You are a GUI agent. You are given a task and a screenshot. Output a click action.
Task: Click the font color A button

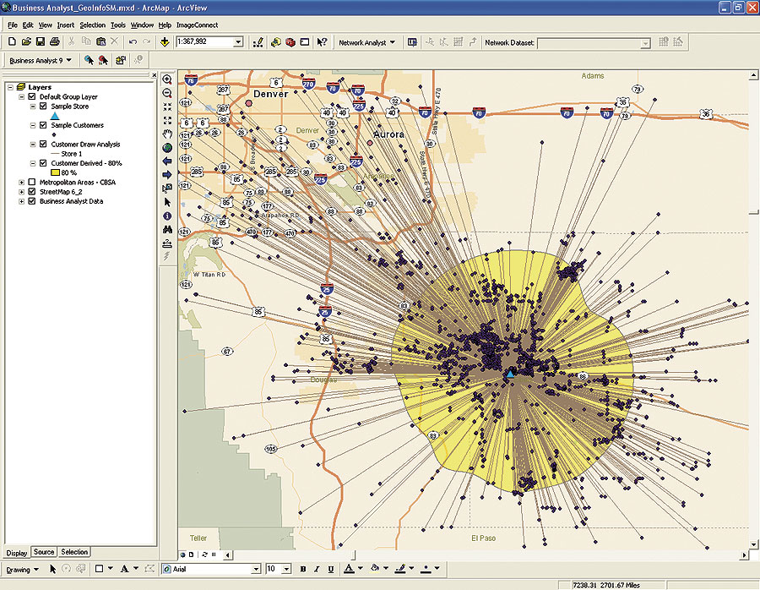[349, 569]
